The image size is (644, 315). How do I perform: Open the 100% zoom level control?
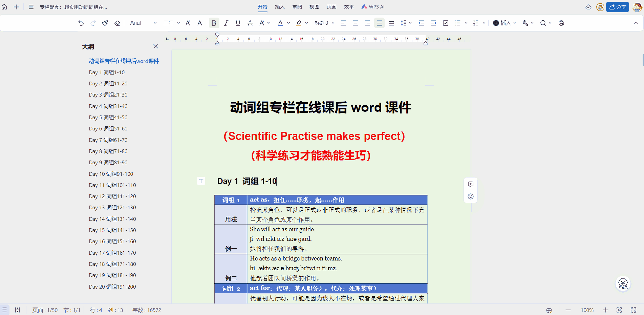click(x=587, y=310)
